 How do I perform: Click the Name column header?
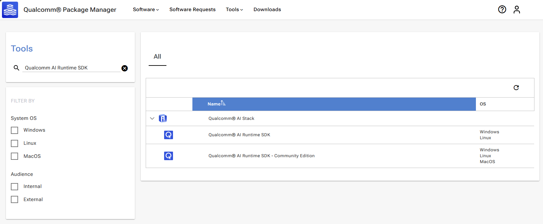pos(334,104)
